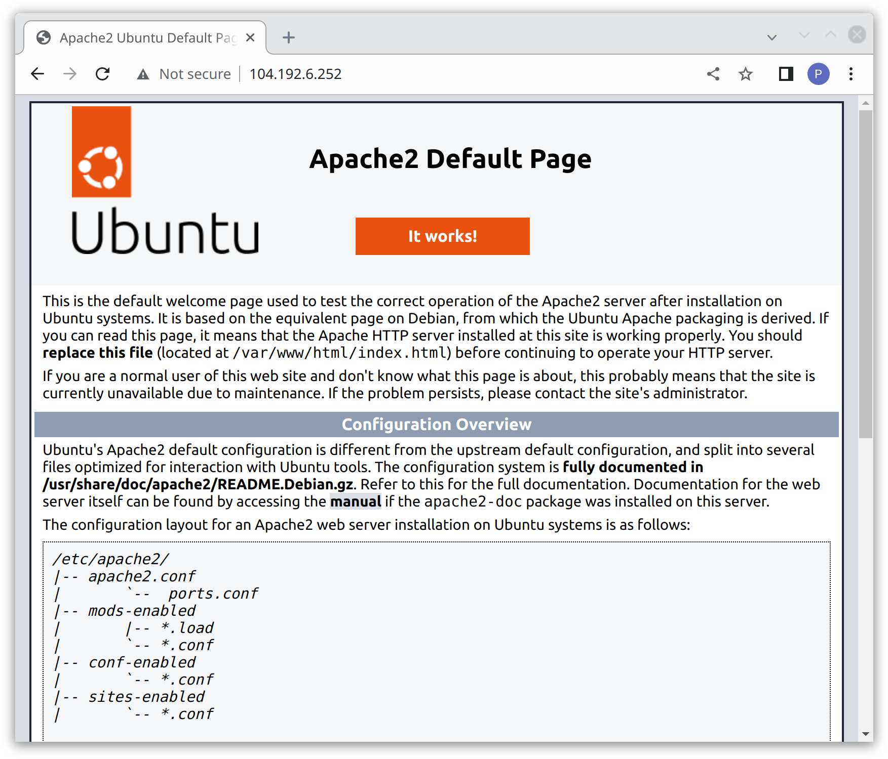This screenshot has height=759, width=888.
Task: Click the /var/www/html/index.html path text
Action: tap(340, 353)
